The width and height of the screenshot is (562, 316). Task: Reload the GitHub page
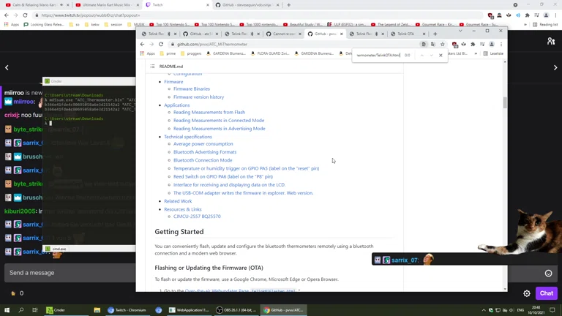161,44
